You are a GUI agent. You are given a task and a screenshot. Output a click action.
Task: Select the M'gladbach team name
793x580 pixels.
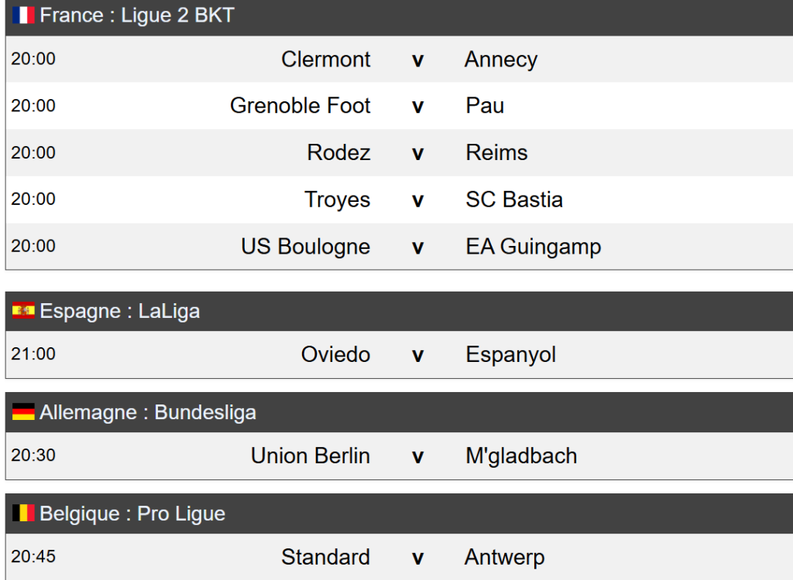click(521, 456)
